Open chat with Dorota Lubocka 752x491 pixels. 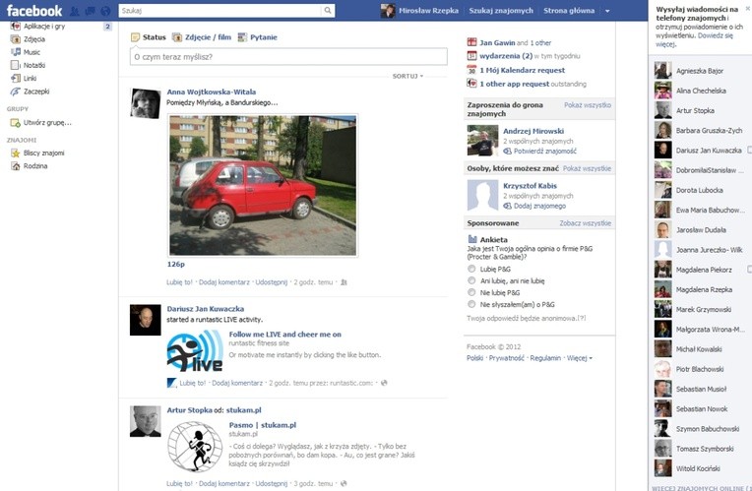700,190
